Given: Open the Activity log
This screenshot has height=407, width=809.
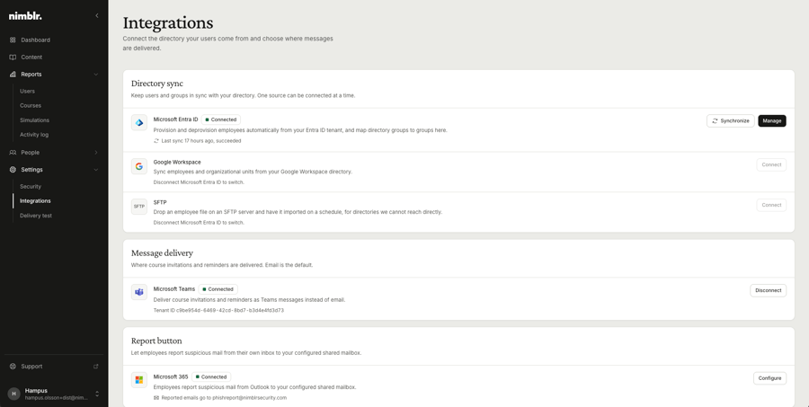Looking at the screenshot, I should (x=34, y=135).
